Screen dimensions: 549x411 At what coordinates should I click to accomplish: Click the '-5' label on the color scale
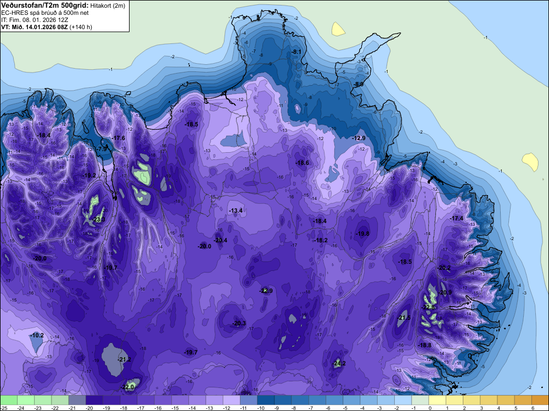tap(346, 408)
